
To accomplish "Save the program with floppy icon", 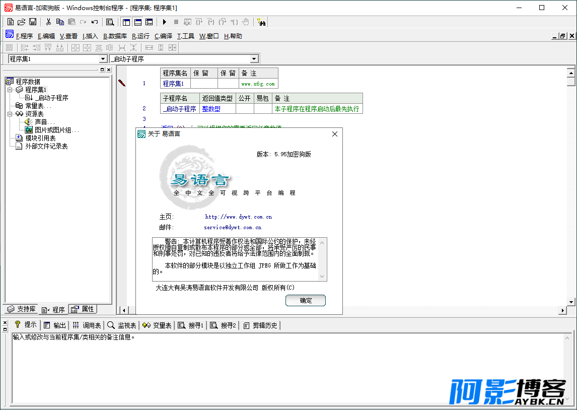I will (x=33, y=22).
